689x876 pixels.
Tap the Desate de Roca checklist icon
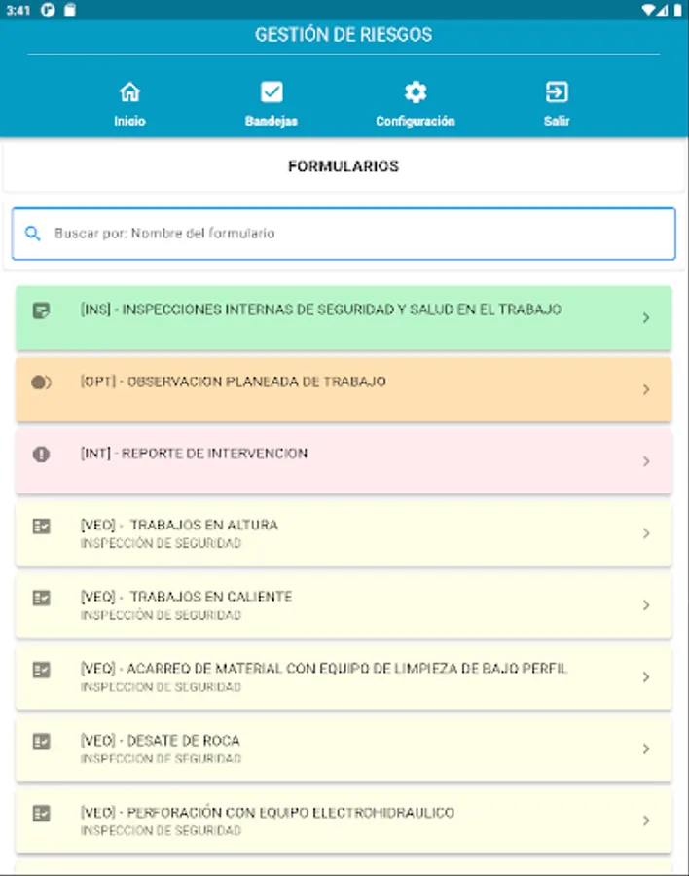41,742
